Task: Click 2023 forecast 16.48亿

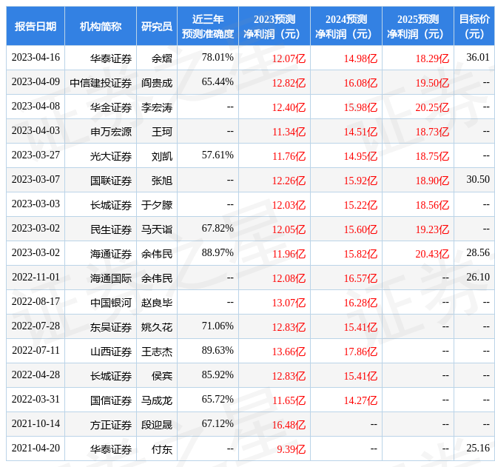Action: click(x=289, y=425)
